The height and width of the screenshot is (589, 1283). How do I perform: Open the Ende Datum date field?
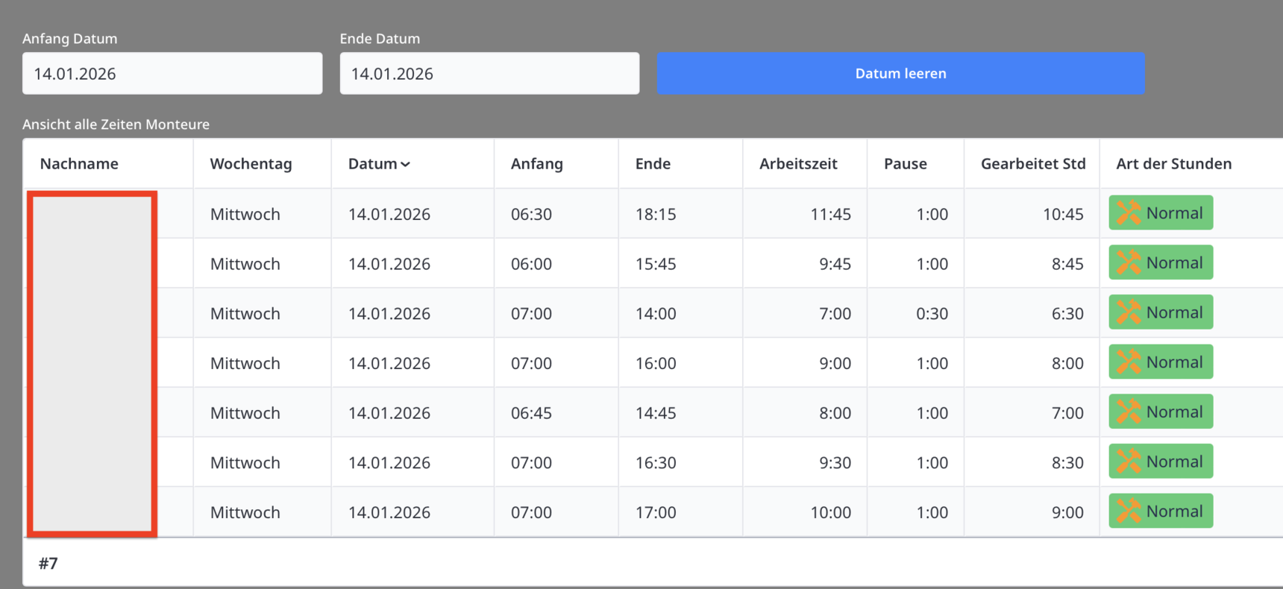(x=489, y=74)
